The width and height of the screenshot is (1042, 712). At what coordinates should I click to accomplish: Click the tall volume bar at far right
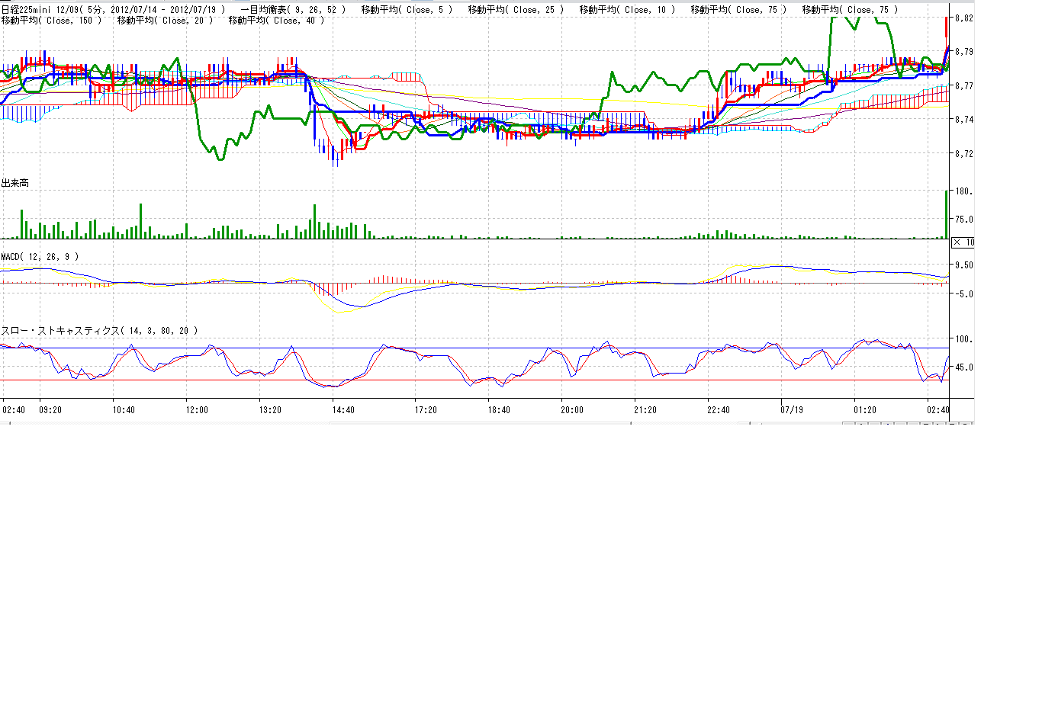[x=947, y=215]
